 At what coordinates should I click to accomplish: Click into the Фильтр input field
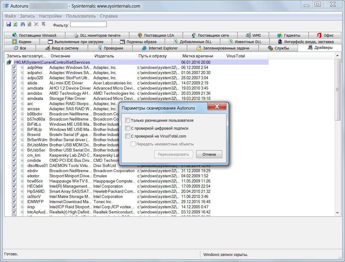tap(89, 24)
